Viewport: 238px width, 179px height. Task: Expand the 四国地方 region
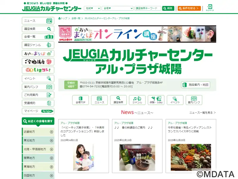(38, 175)
